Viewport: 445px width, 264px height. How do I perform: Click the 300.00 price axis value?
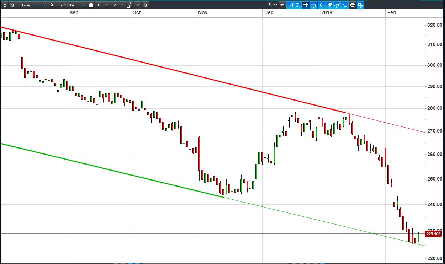click(x=434, y=65)
